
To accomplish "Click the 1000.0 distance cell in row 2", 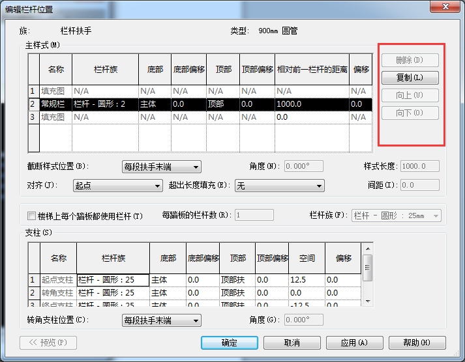I will (311, 104).
